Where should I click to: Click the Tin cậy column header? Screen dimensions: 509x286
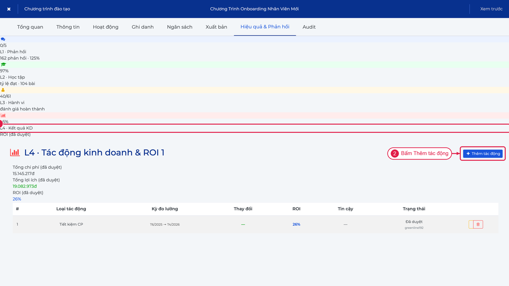(x=345, y=209)
